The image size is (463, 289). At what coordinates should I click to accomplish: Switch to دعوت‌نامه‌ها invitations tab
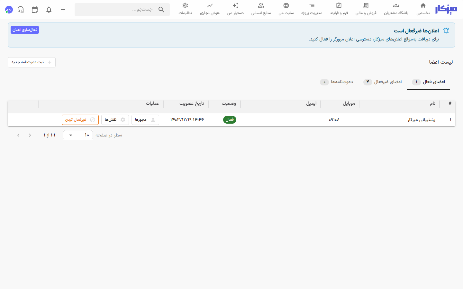(x=336, y=82)
